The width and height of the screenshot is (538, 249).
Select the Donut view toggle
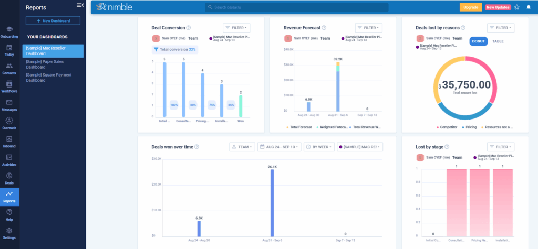[478, 41]
